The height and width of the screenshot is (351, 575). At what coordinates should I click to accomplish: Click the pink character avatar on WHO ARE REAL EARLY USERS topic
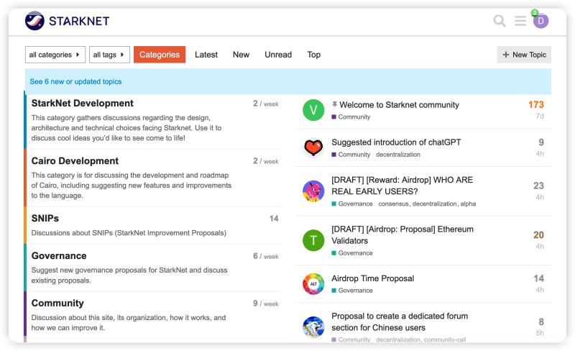click(313, 191)
